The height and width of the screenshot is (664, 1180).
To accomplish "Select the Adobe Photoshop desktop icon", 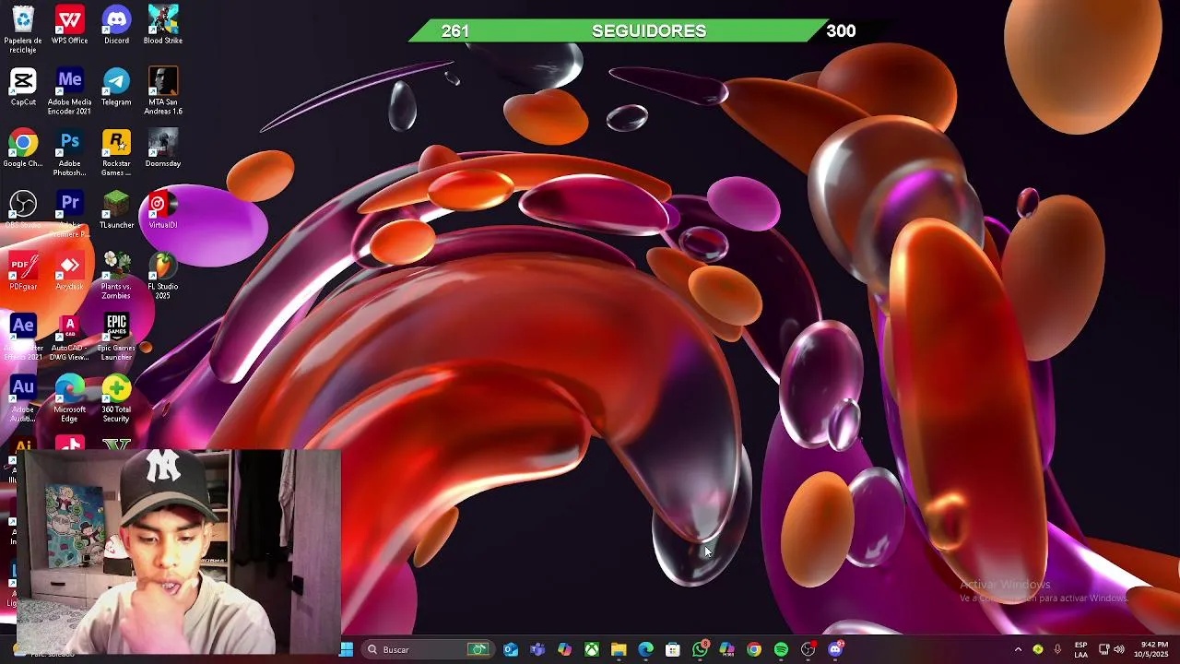I will pos(69,152).
